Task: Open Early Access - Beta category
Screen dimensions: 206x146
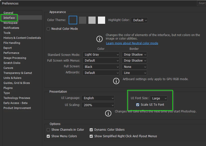Action: tap(15, 103)
